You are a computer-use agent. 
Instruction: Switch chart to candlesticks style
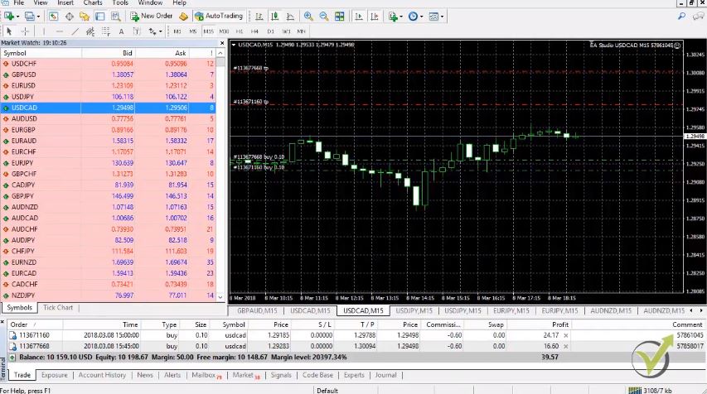(x=274, y=17)
